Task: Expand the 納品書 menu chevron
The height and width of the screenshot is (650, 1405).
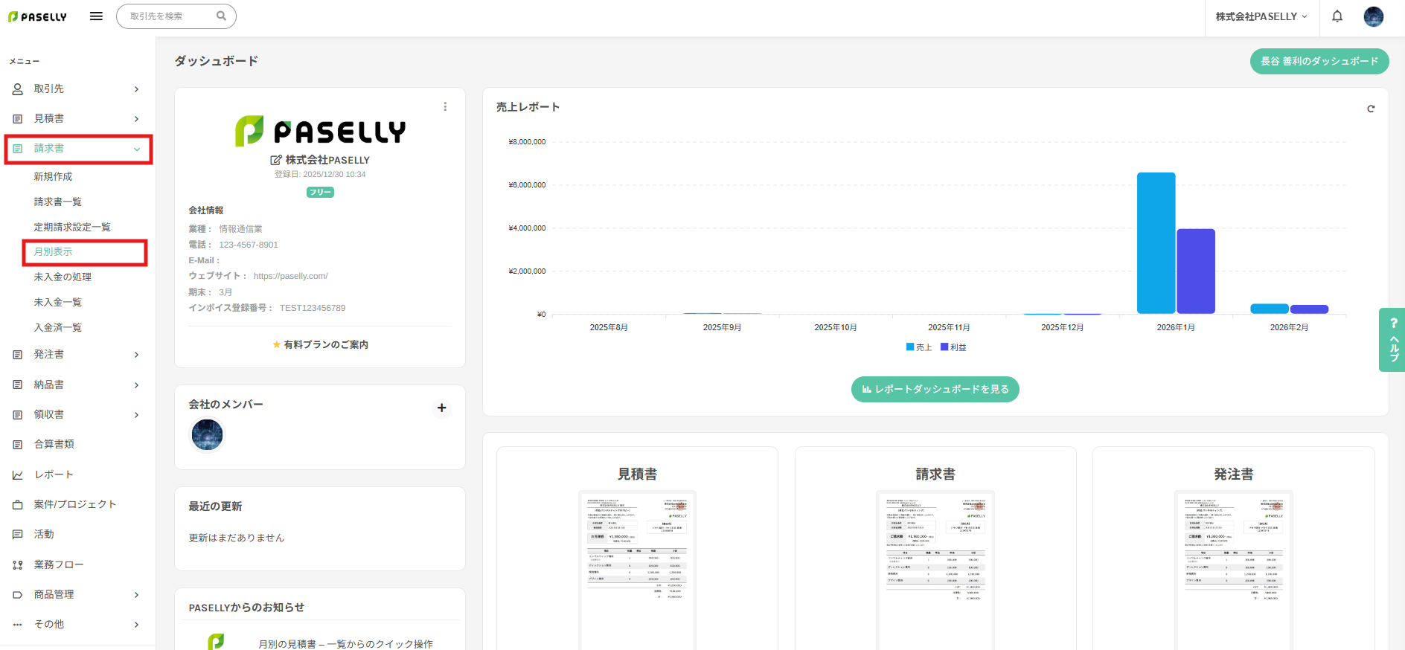Action: 136,385
